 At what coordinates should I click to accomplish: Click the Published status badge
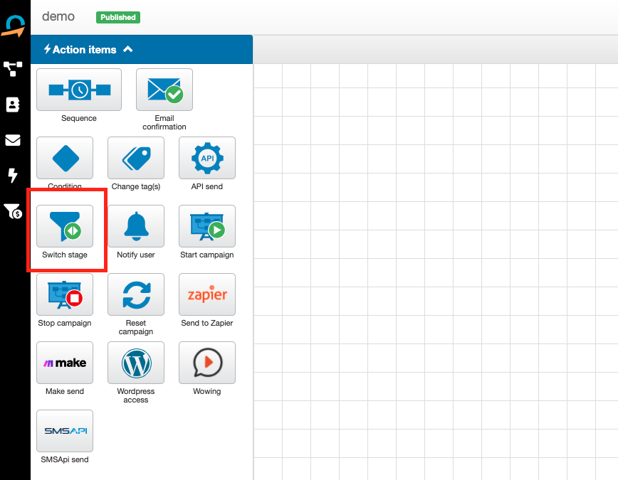coord(118,17)
